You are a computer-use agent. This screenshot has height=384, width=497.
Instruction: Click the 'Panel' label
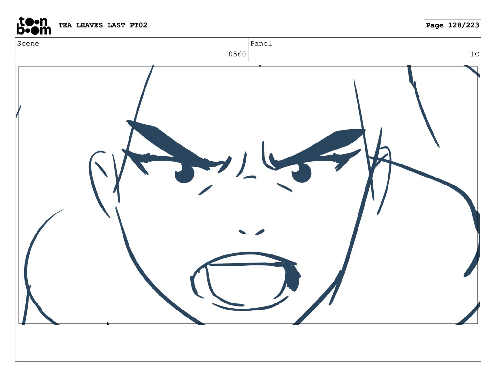point(261,44)
